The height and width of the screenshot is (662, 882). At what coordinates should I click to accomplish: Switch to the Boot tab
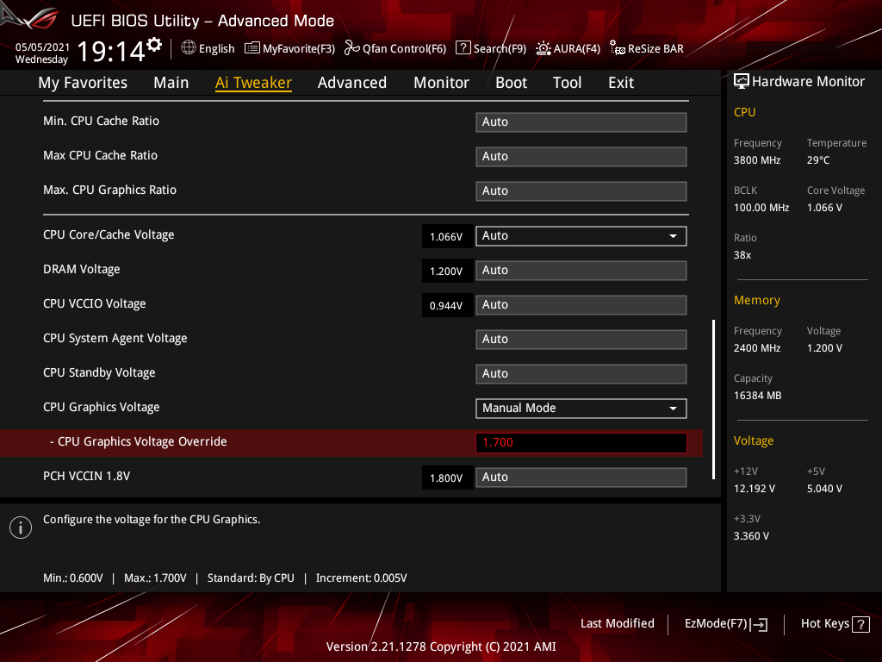click(511, 83)
